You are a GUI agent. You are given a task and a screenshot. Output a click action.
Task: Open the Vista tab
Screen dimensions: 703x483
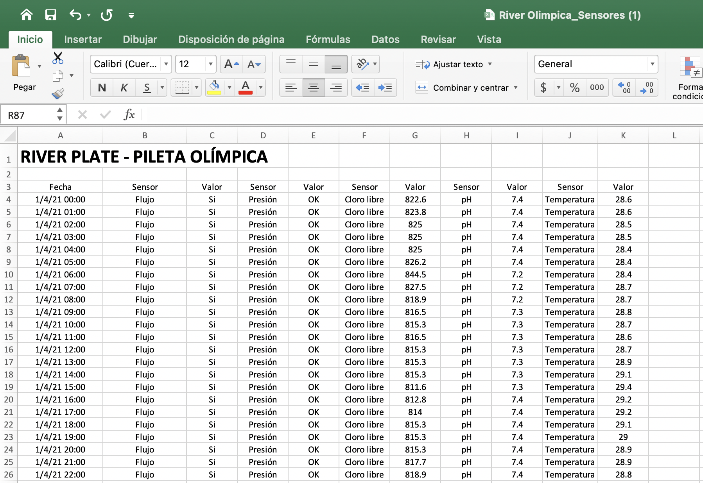[x=489, y=39]
